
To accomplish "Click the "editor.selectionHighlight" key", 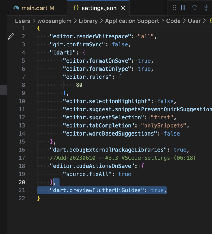I will 107,101.
